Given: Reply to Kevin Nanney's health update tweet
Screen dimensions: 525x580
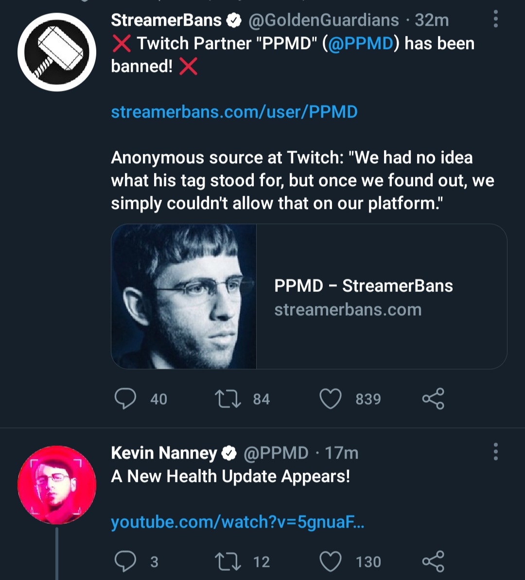Looking at the screenshot, I should 125,562.
